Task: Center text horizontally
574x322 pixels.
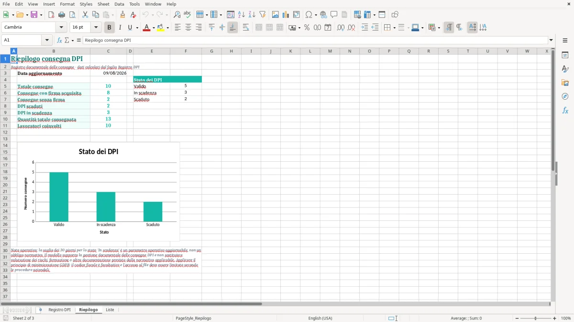Action: [188, 28]
